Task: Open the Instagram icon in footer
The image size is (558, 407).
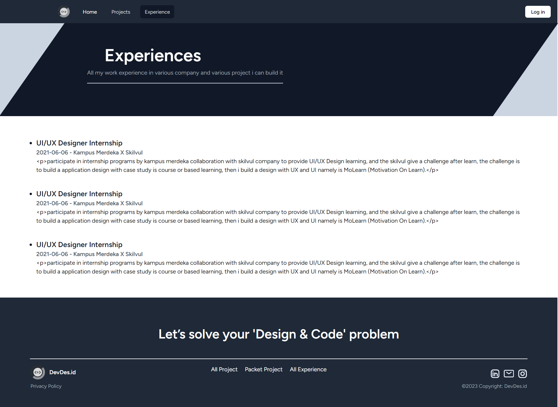Action: 522,374
